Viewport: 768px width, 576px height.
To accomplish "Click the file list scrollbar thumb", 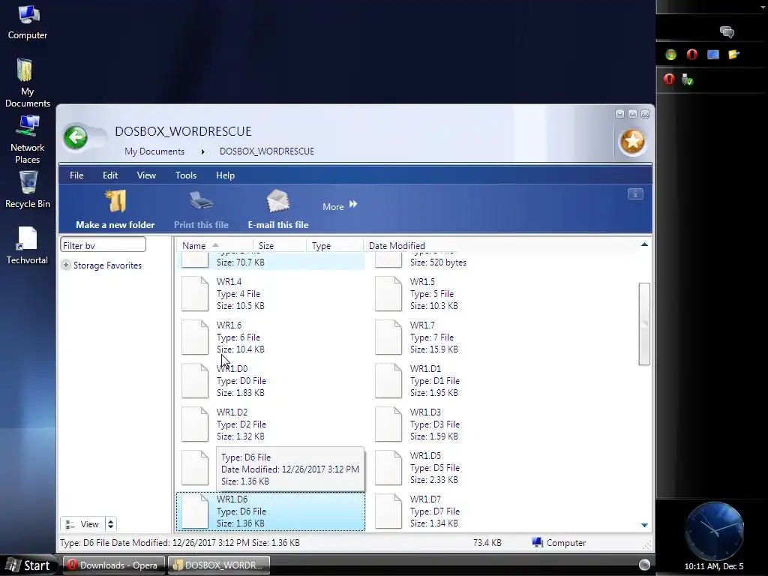I will point(644,324).
